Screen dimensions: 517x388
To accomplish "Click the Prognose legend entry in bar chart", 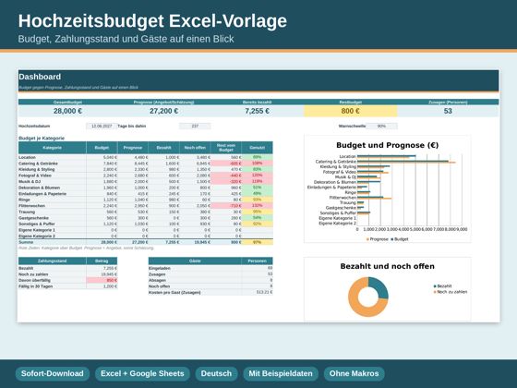I will tap(378, 239).
